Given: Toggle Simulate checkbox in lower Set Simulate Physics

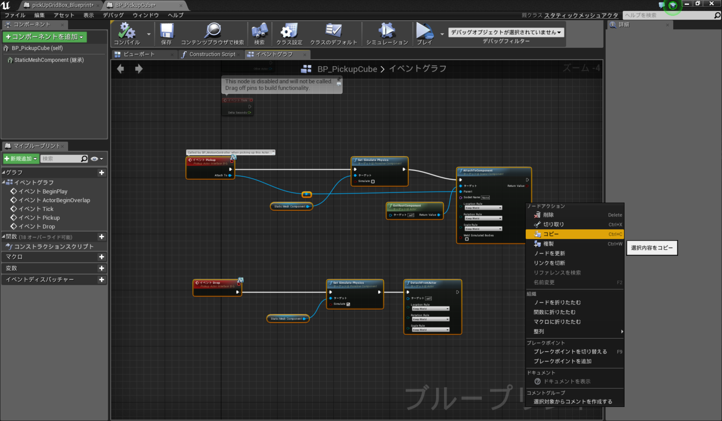Looking at the screenshot, I should click(348, 304).
